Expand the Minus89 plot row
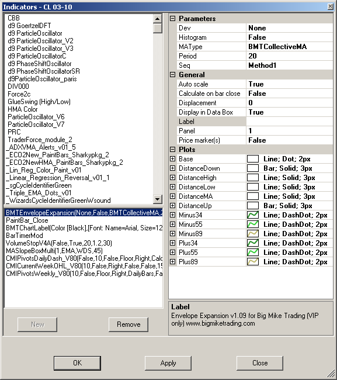 coord(172,234)
